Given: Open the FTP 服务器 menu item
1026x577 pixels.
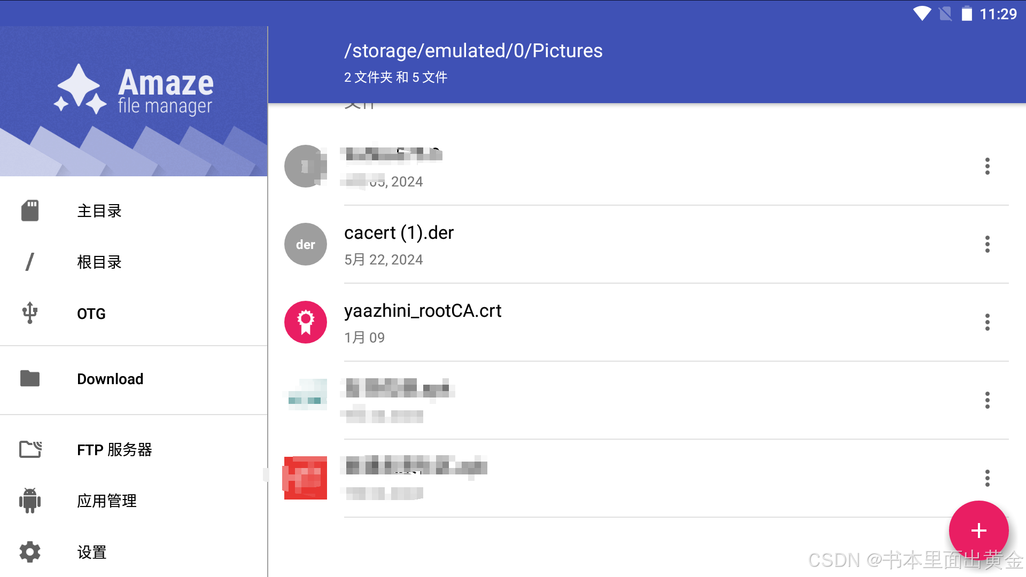Looking at the screenshot, I should click(114, 450).
